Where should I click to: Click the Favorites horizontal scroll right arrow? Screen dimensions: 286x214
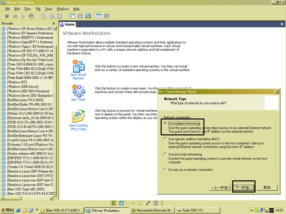[51, 198]
